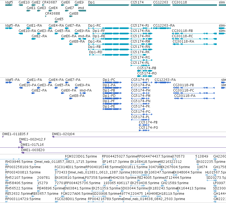The width and height of the screenshot is (226, 203).
Task: Select the GstE5 gene label
Action: (59, 19)
